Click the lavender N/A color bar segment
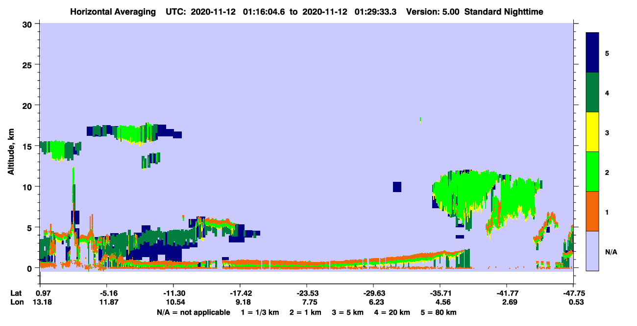 592,251
